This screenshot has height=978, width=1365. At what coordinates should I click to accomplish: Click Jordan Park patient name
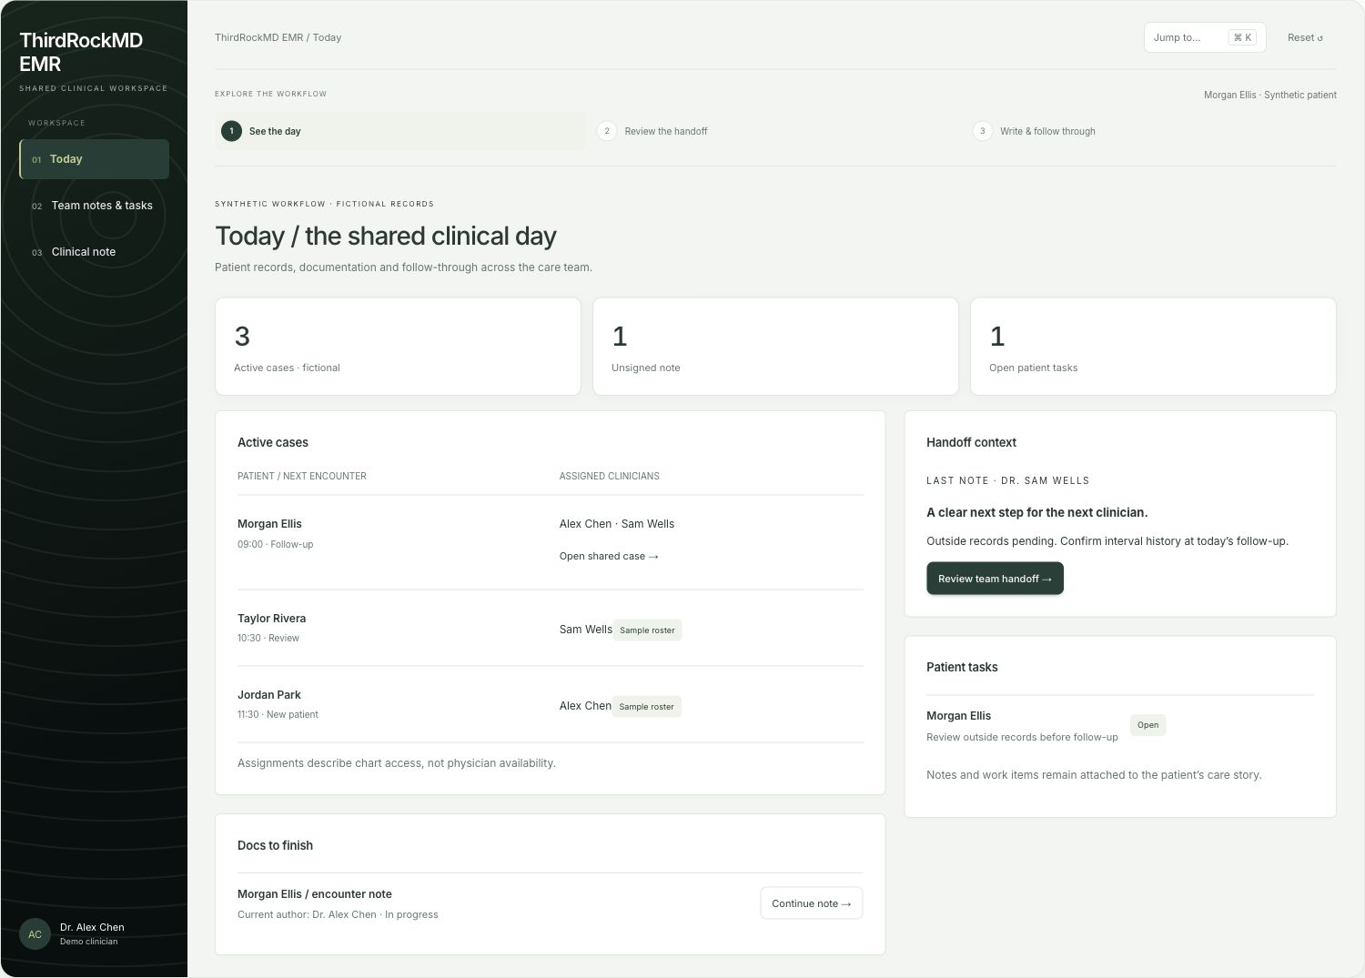[x=268, y=695]
